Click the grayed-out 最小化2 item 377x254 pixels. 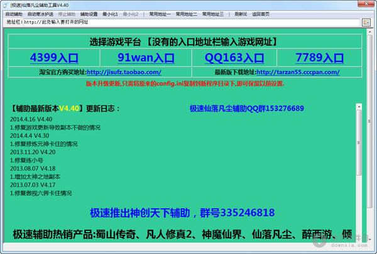pos(131,14)
